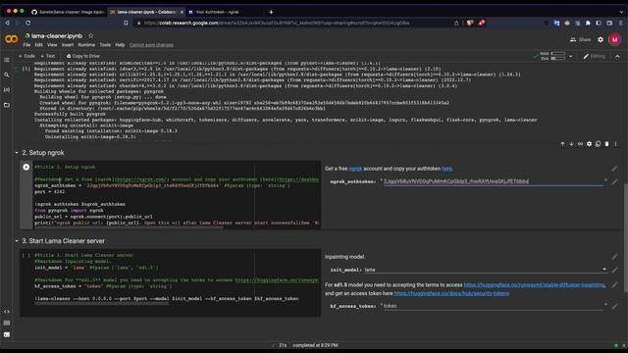Image resolution: width=628 pixels, height=353 pixels.
Task: Show browser tab list chevron
Action: [x=621, y=12]
